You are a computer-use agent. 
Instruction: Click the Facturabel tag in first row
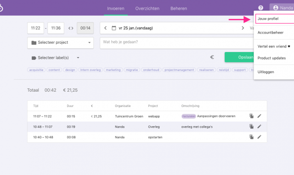(x=189, y=117)
